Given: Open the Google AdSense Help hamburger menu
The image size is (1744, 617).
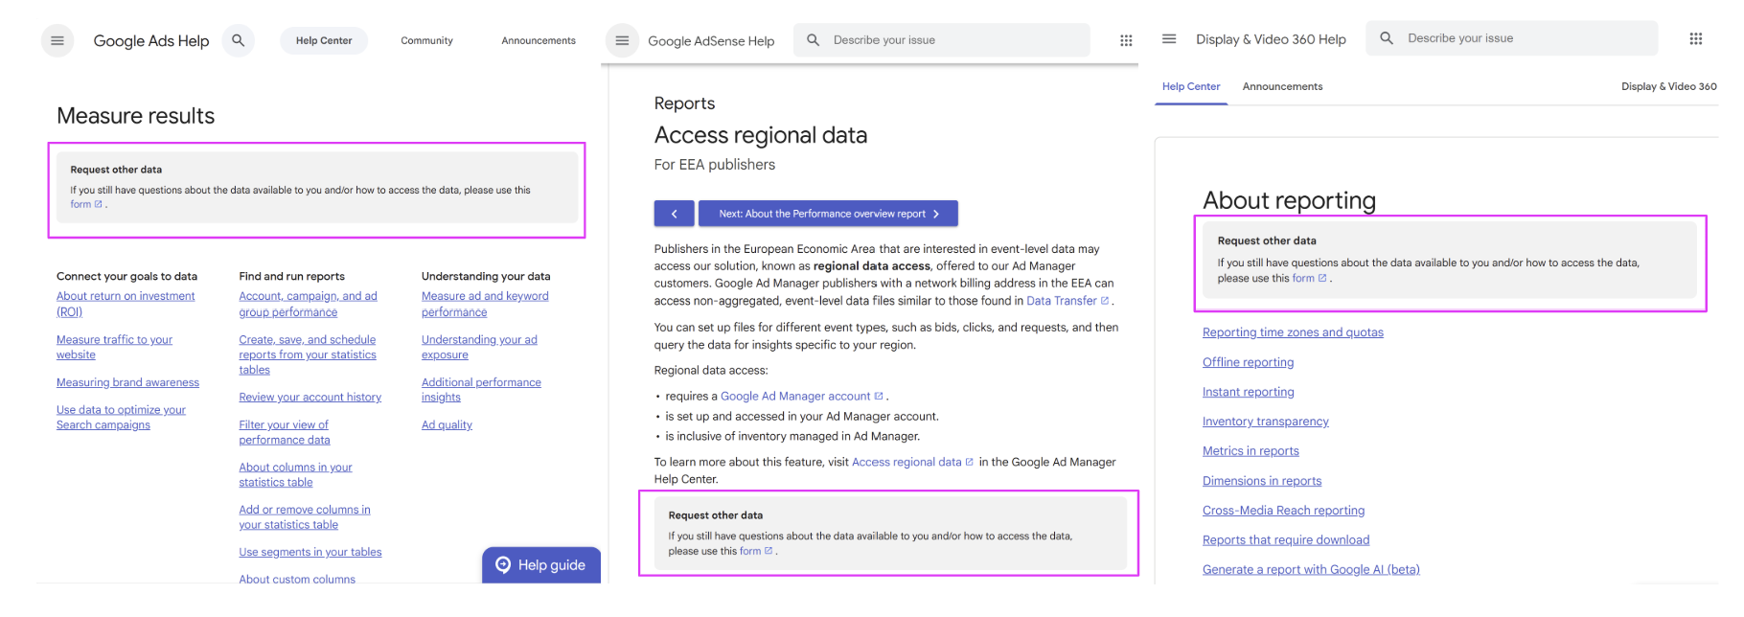Looking at the screenshot, I should 622,40.
